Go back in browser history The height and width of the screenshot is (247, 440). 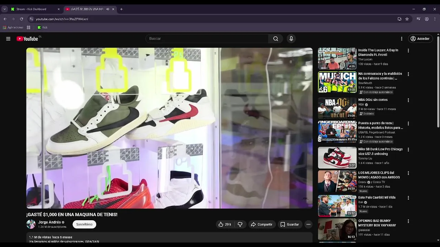(x=5, y=19)
